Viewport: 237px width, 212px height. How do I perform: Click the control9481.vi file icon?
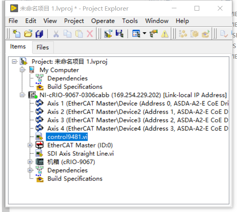(39, 137)
